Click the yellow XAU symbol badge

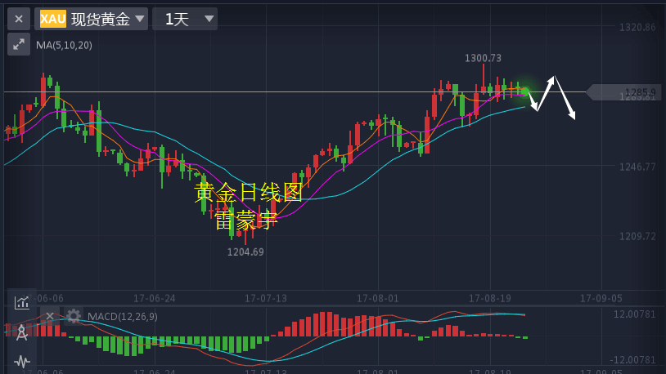coord(52,19)
